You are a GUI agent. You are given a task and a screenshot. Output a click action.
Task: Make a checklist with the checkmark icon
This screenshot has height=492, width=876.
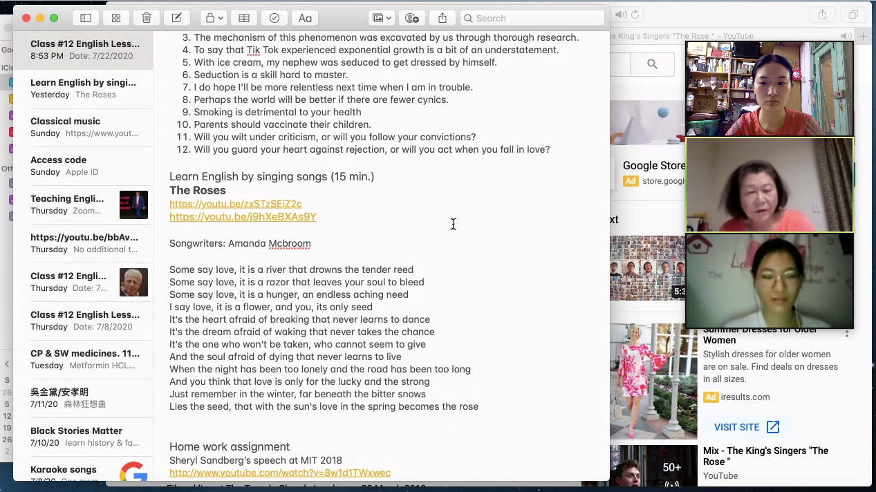(x=274, y=18)
